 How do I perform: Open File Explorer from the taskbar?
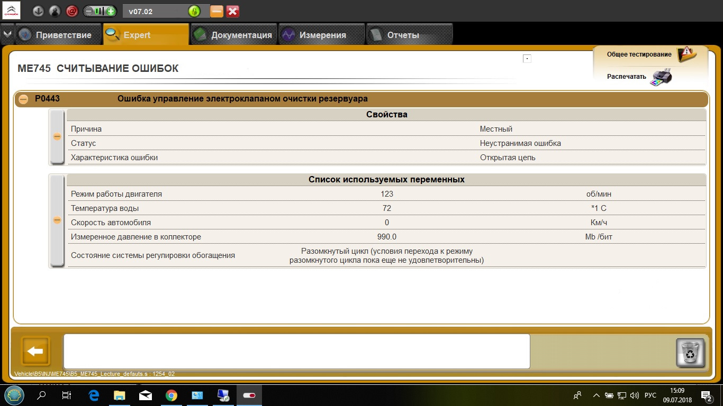(120, 395)
